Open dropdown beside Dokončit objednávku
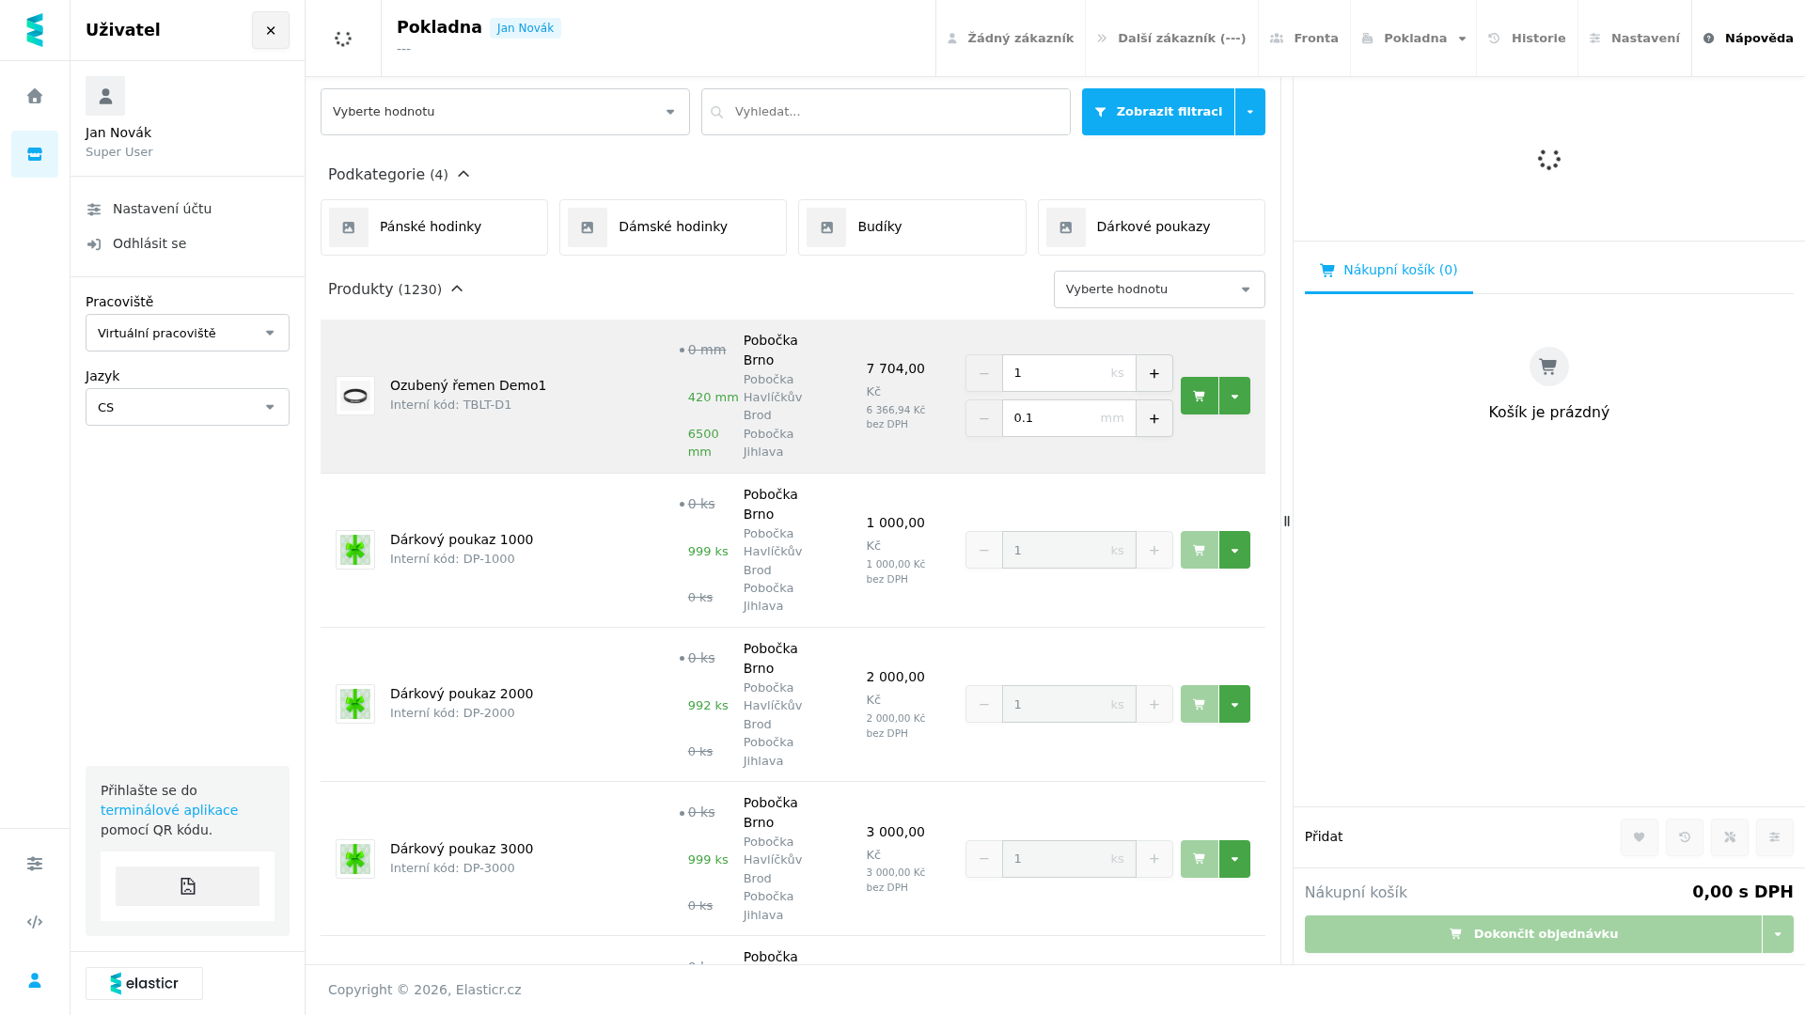Viewport: 1805px width, 1015px height. [1778, 934]
